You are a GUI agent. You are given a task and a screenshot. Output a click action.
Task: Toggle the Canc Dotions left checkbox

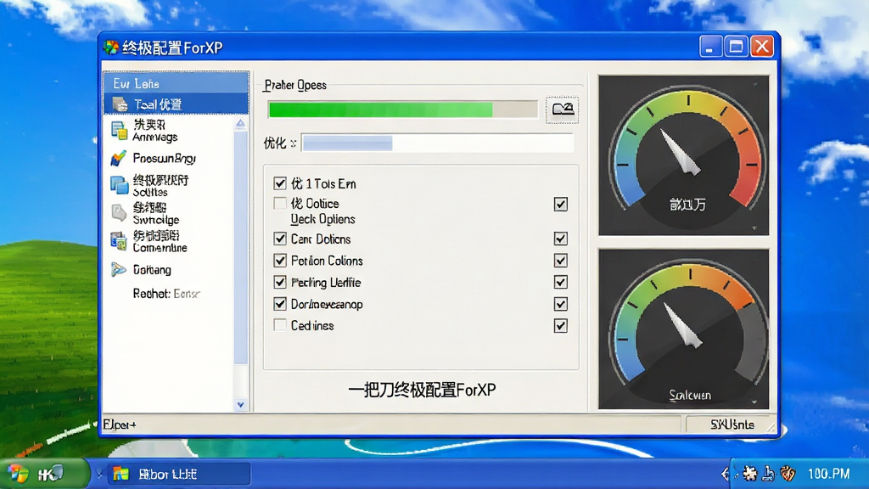[280, 239]
